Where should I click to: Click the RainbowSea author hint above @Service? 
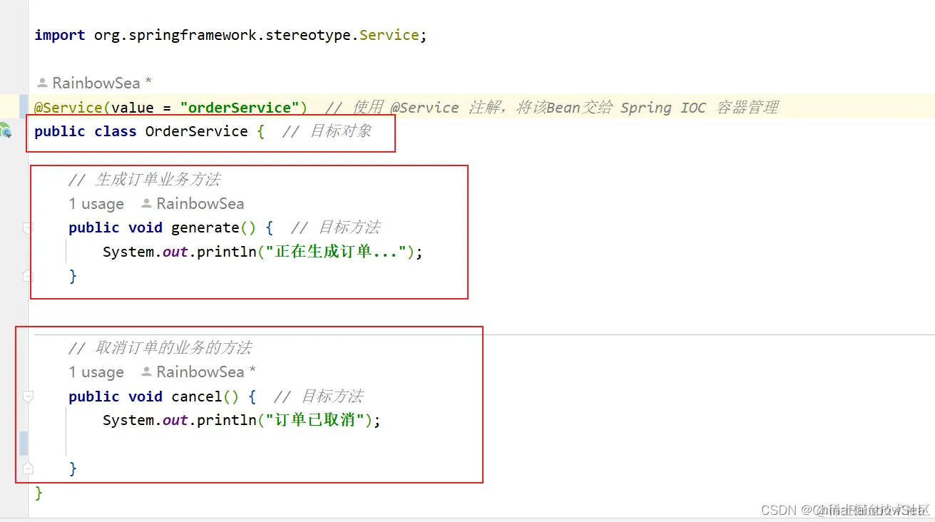tap(94, 83)
